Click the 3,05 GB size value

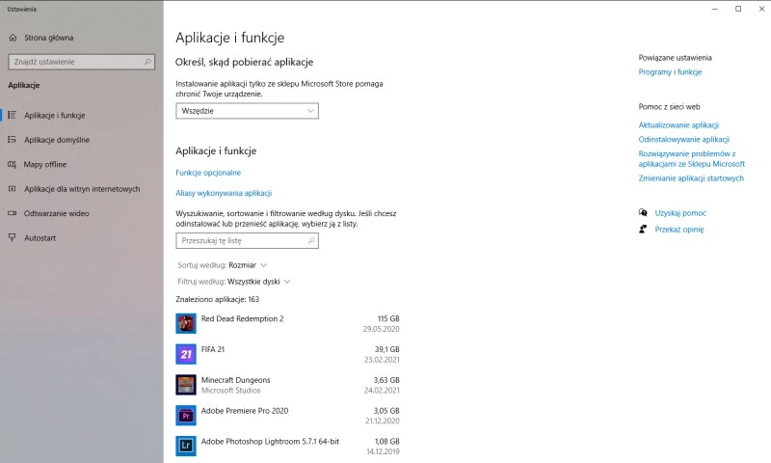(386, 411)
